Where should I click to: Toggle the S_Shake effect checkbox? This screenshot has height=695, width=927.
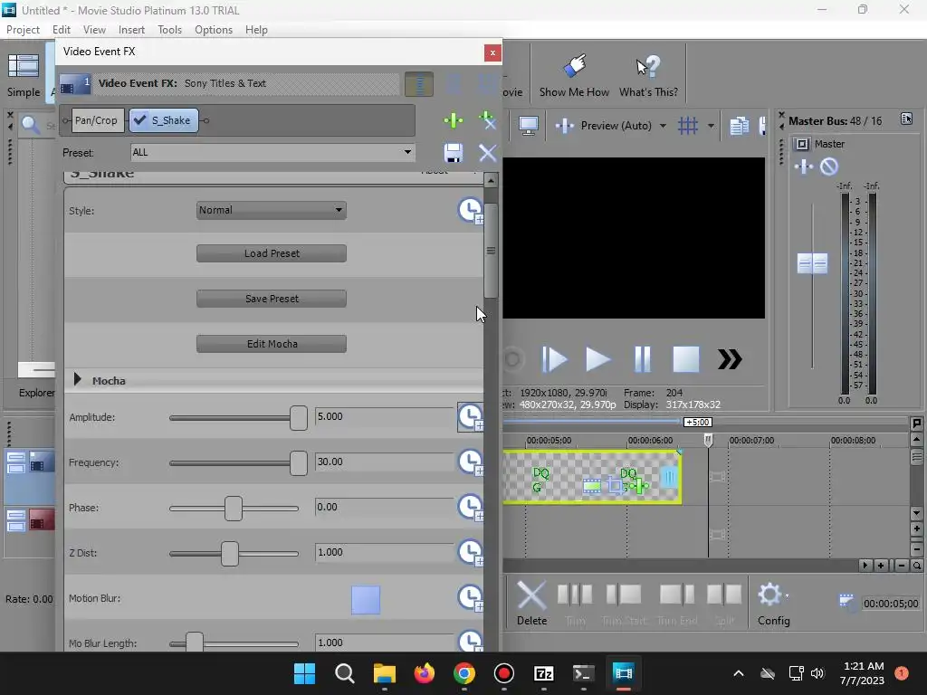(x=140, y=120)
